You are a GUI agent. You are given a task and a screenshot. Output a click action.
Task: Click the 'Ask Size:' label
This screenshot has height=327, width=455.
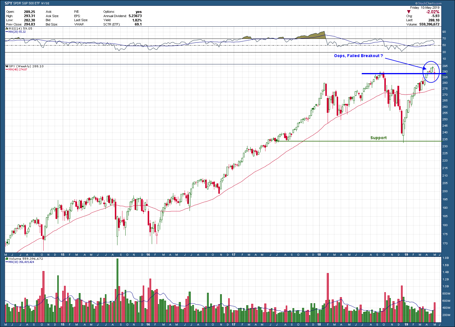tap(52, 16)
